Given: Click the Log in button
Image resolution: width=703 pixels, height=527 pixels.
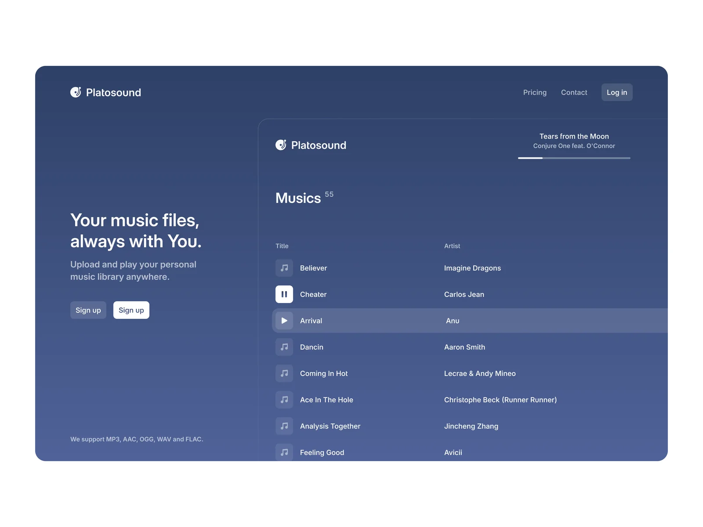Looking at the screenshot, I should pos(617,92).
